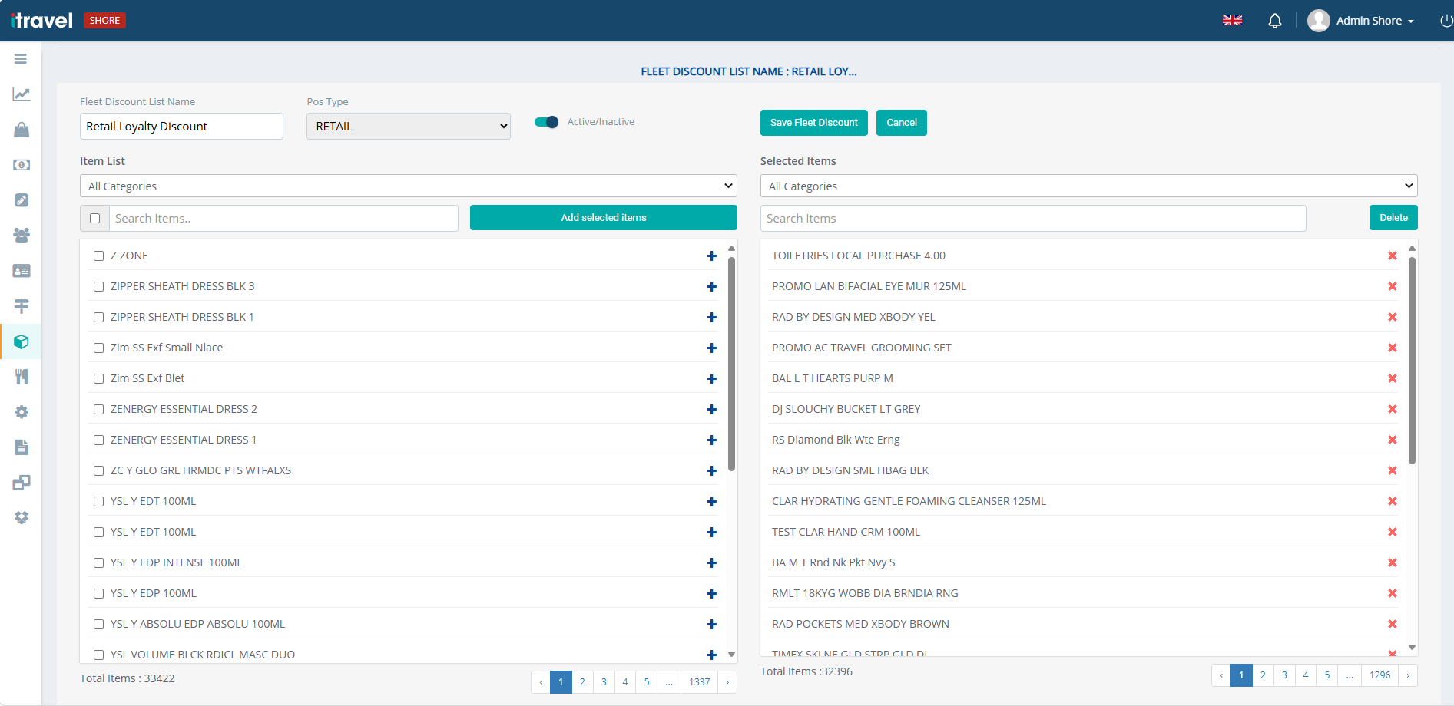Go to page 3 of Item List
Image resolution: width=1454 pixels, height=706 pixels.
click(604, 682)
